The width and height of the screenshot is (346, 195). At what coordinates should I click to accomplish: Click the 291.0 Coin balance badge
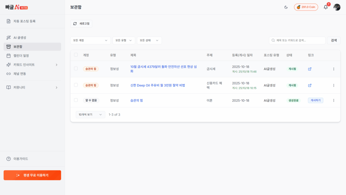pos(306,7)
